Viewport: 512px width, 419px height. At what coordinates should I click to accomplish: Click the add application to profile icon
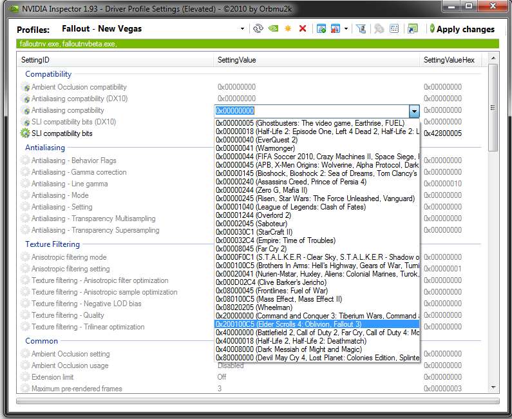pos(321,29)
